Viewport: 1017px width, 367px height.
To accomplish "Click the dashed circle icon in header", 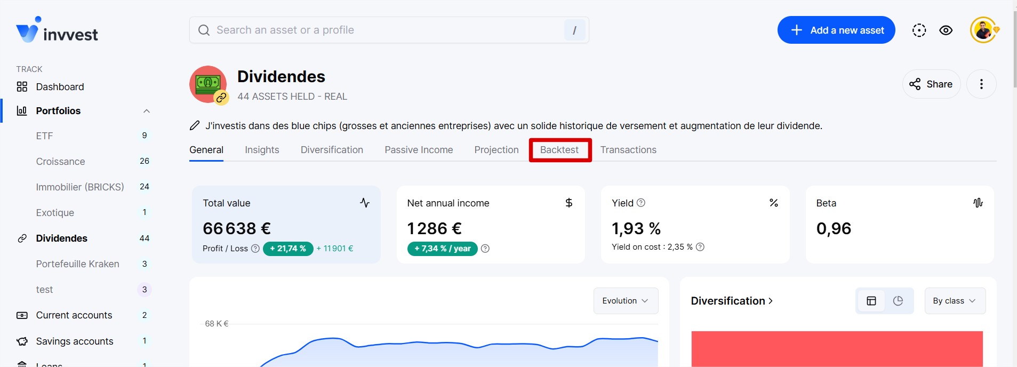I will click(x=919, y=30).
